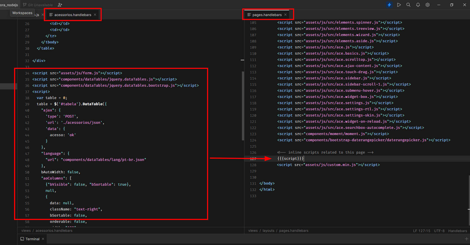Viewport: 470px width, 245px height.
Task: Click the className: "text-right" line
Action: tap(76, 209)
